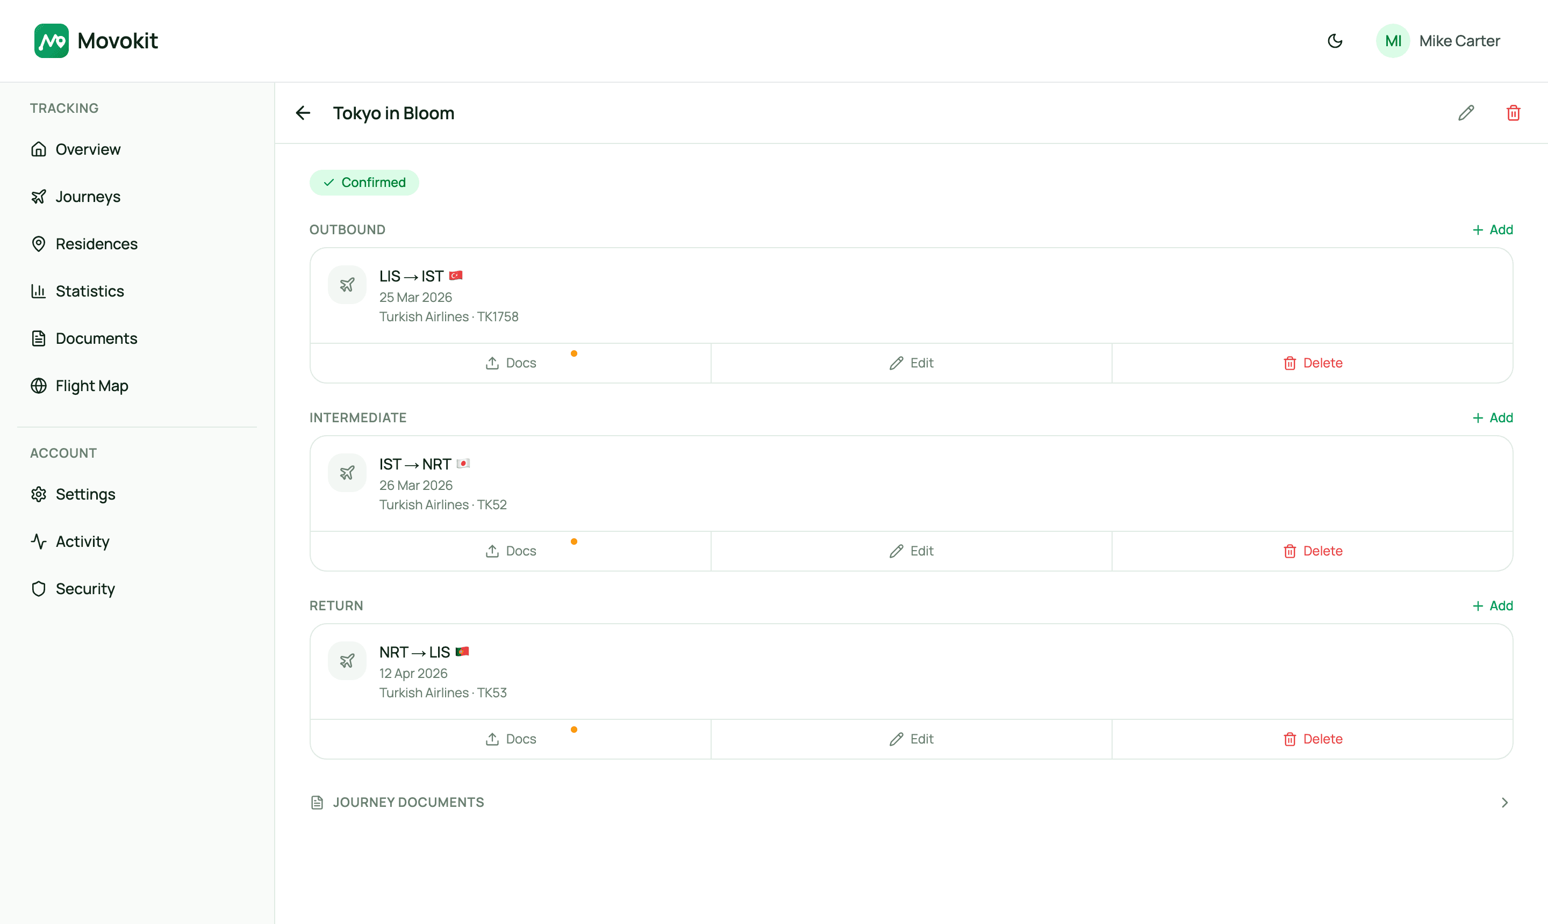Edit journey with the header pencil icon
This screenshot has height=924, width=1548.
coord(1466,113)
